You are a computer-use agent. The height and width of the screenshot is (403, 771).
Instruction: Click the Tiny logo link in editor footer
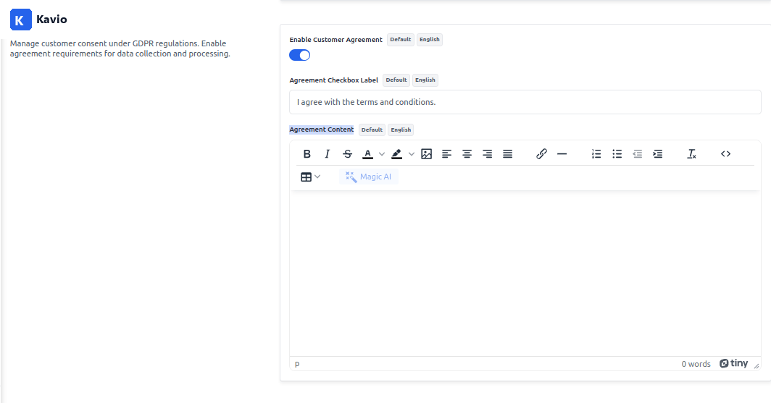coord(733,363)
